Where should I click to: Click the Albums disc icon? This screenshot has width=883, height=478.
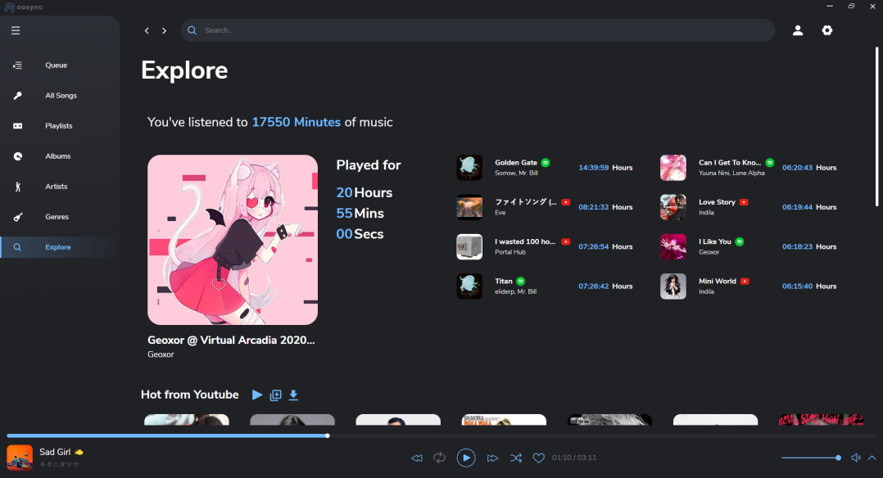(17, 156)
